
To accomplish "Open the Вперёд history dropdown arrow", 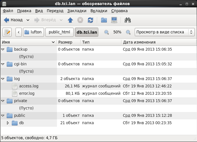I will (x=61, y=20).
